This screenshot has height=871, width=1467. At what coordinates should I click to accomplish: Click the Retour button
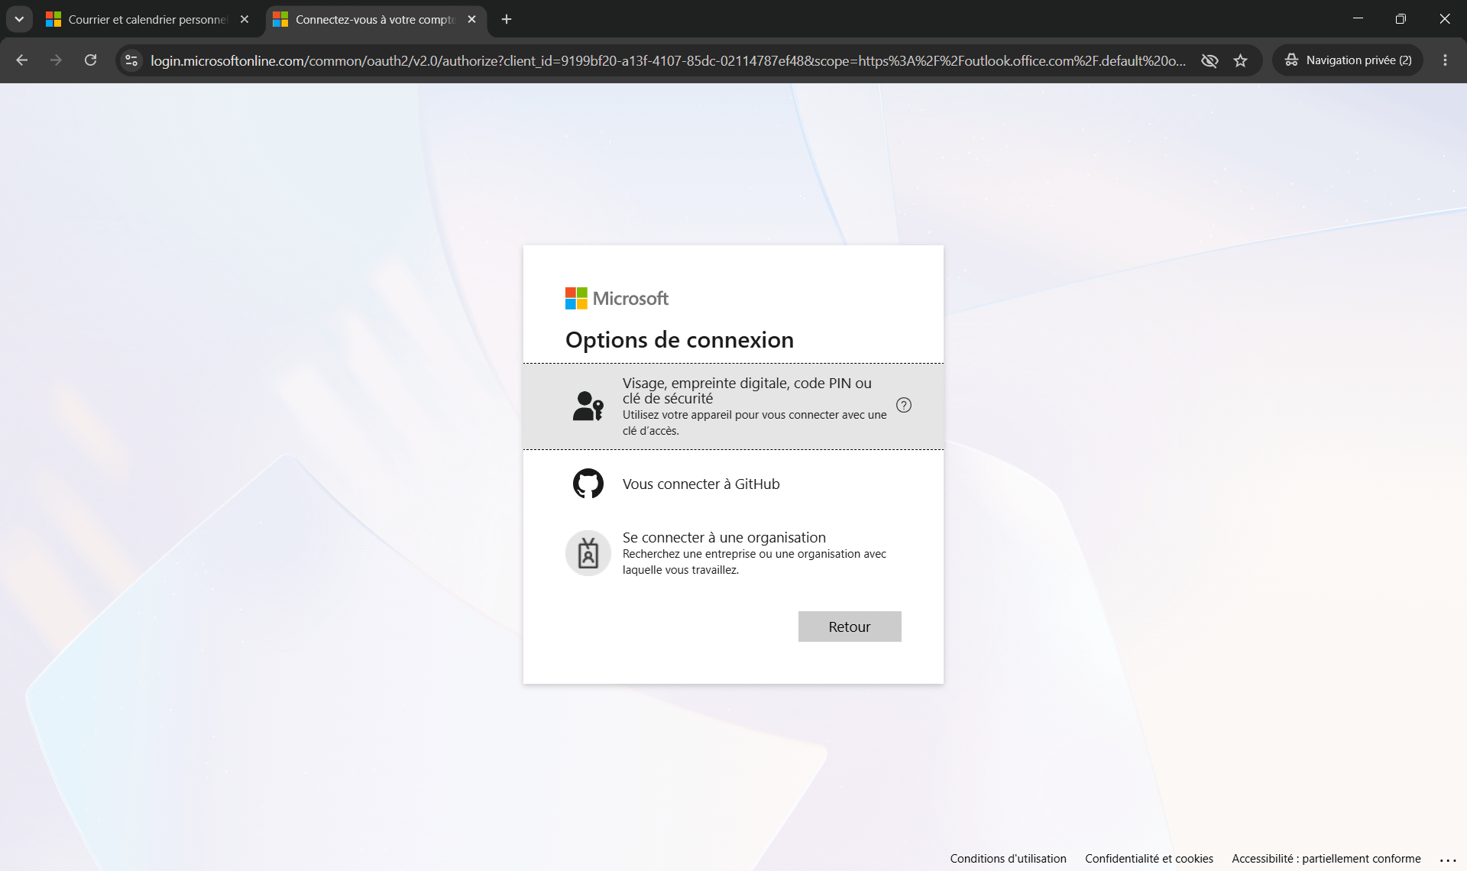pos(850,627)
